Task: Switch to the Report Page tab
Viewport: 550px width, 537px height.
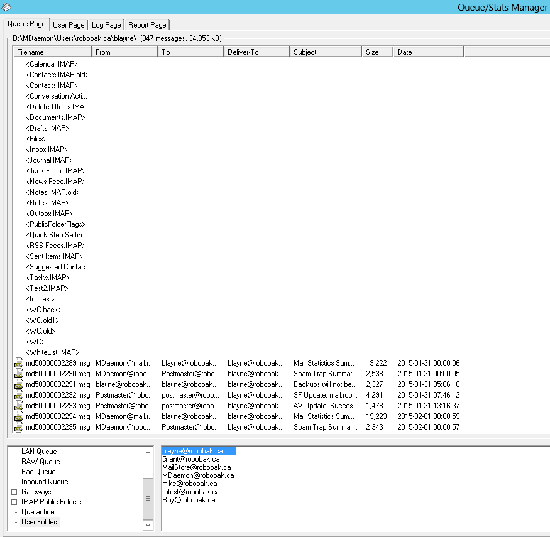Action: [x=146, y=24]
